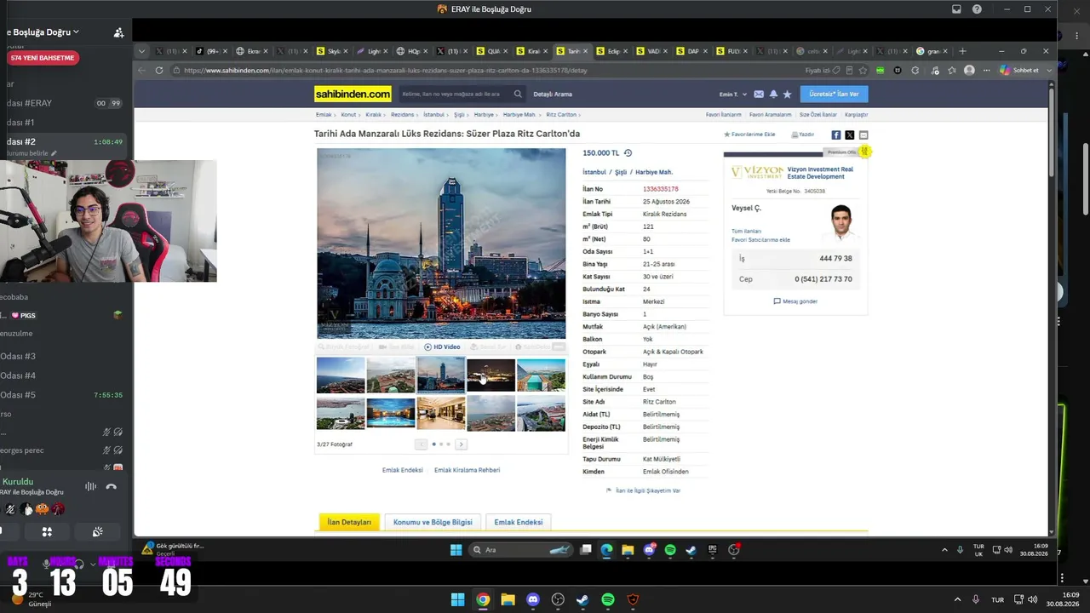This screenshot has height=613, width=1090.
Task: Share the listing on Facebook
Action: click(x=836, y=135)
